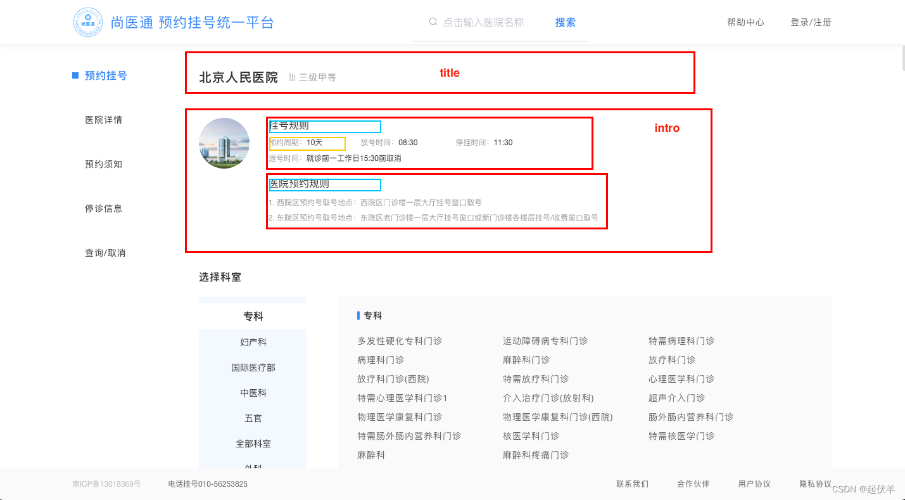Viewport: 905px width, 500px height.
Task: Open 介入治疗门诊(放射科)
Action: [548, 398]
